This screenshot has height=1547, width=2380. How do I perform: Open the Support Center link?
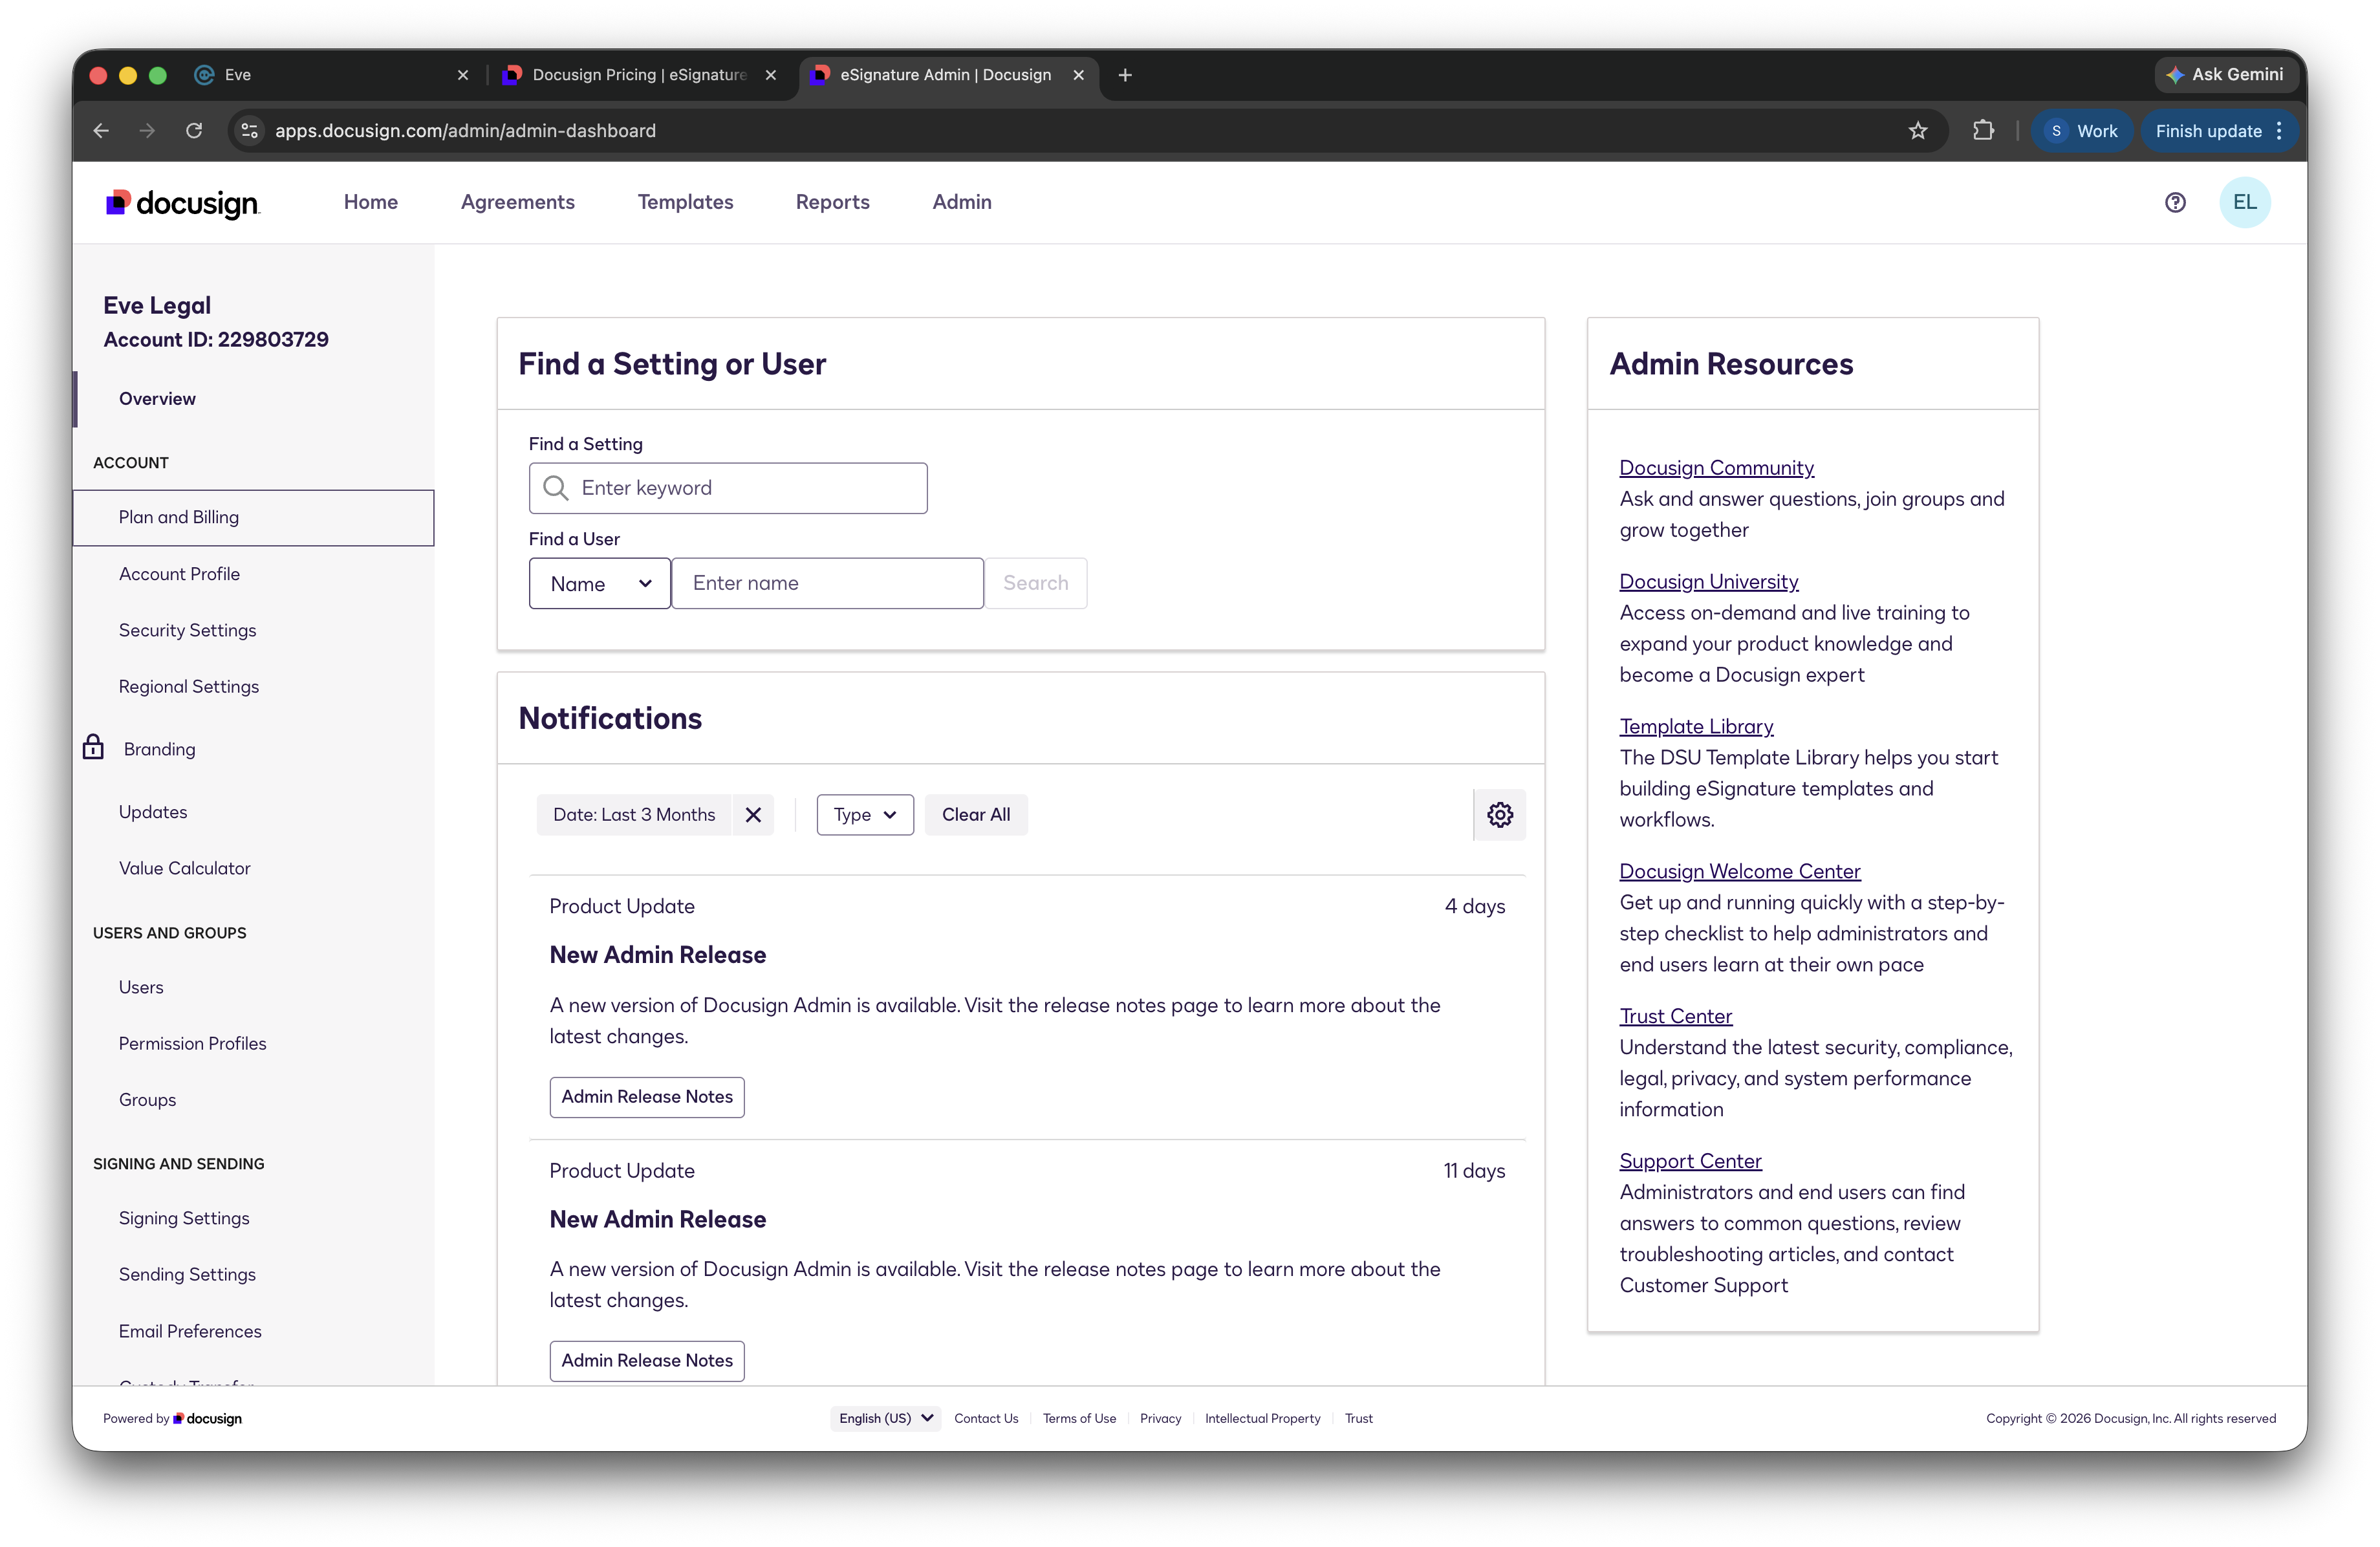(x=1690, y=1162)
